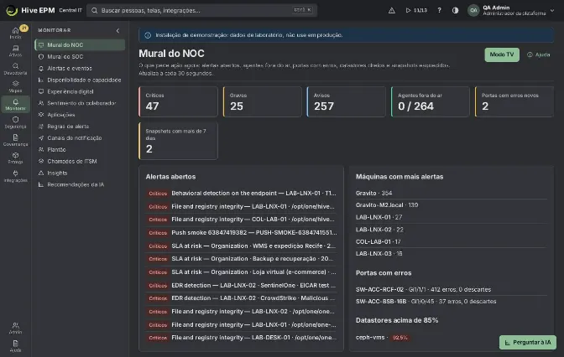Image resolution: width=564 pixels, height=357 pixels.
Task: Open Sentimento do colaborador menu item
Action: pyautogui.click(x=80, y=103)
